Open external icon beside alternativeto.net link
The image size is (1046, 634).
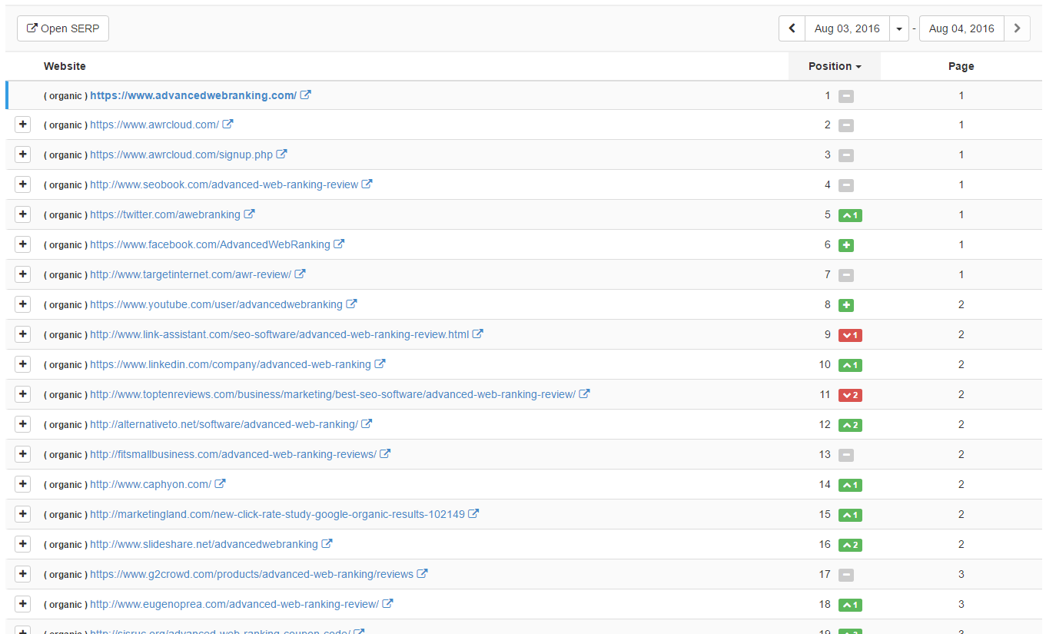[367, 423]
